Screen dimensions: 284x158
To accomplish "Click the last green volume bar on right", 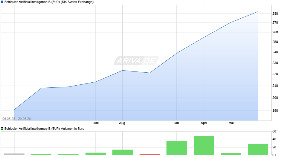I will coord(258,150).
